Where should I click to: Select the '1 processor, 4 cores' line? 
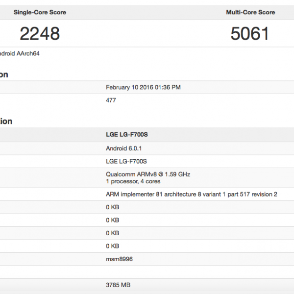[x=133, y=181]
